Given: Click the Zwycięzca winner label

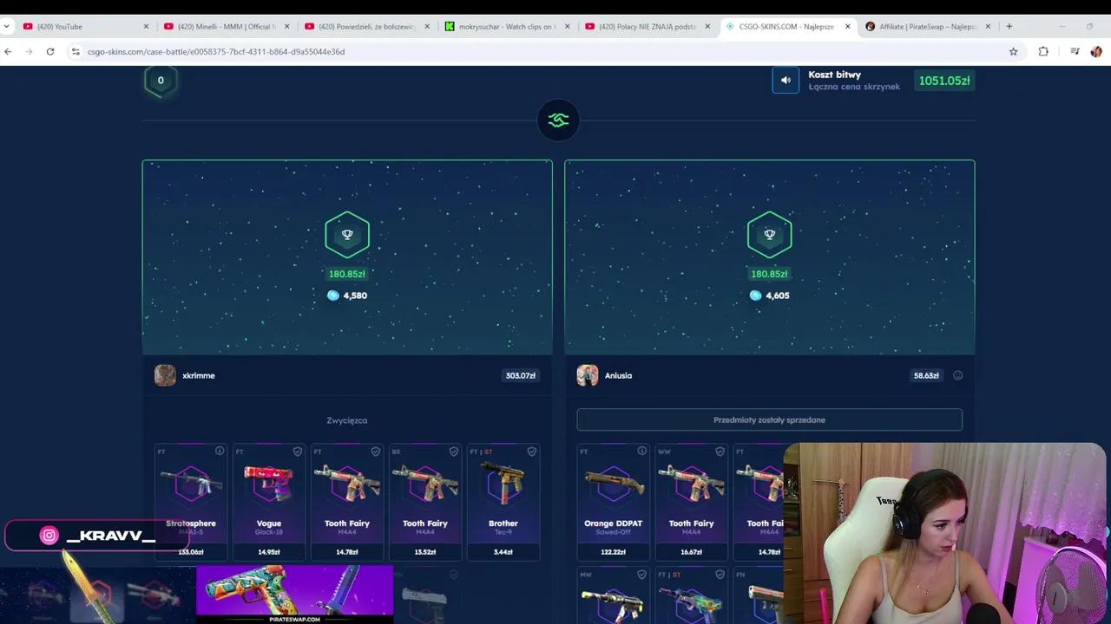Looking at the screenshot, I should pos(347,420).
